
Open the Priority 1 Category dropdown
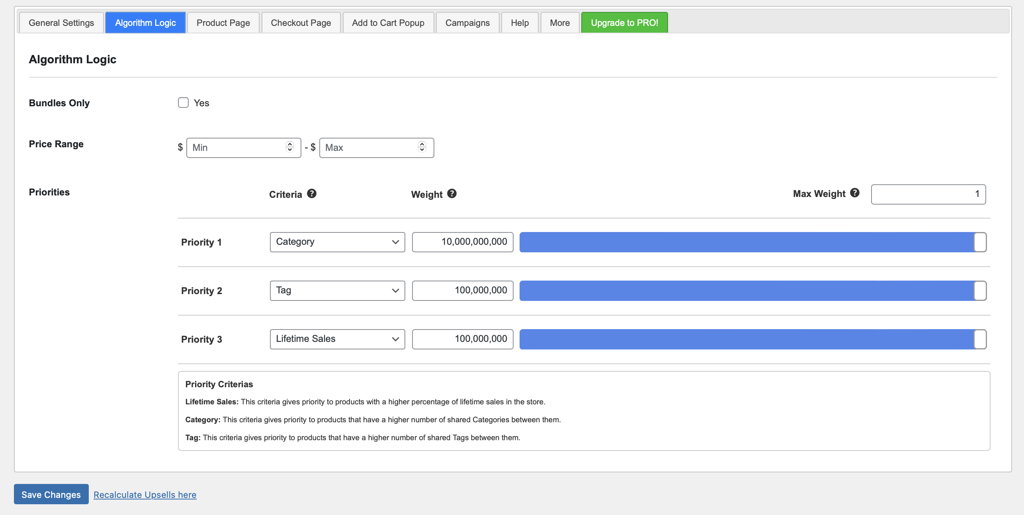tap(337, 242)
